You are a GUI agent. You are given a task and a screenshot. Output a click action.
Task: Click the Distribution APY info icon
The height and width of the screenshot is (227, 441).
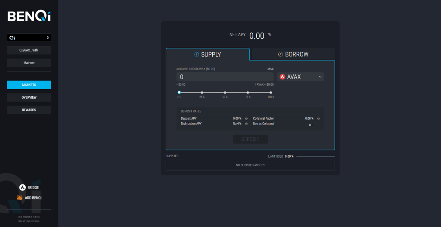246,124
